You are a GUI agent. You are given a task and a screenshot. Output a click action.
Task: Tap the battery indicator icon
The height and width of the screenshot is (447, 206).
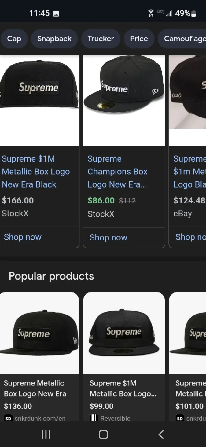193,13
